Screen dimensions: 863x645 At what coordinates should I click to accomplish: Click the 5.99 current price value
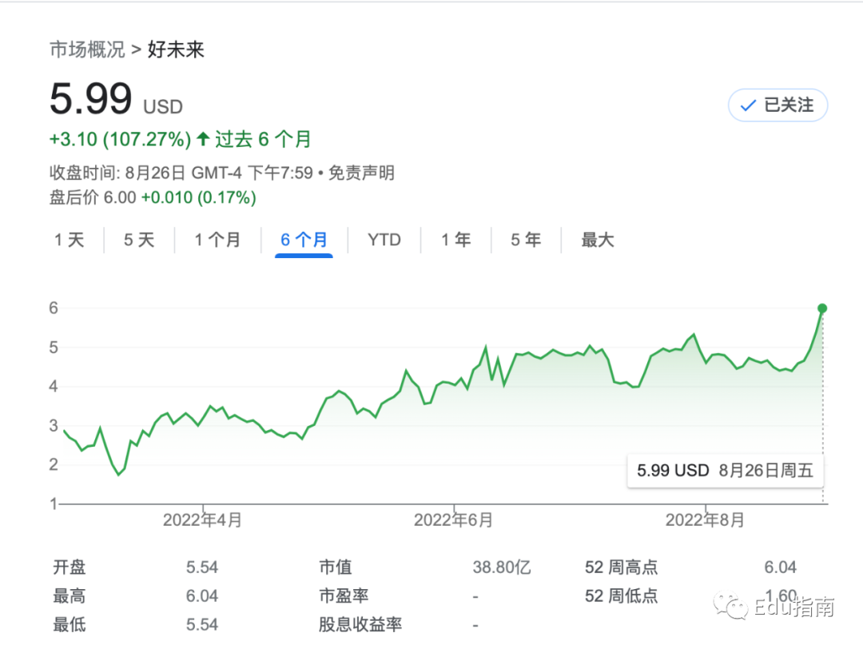91,99
